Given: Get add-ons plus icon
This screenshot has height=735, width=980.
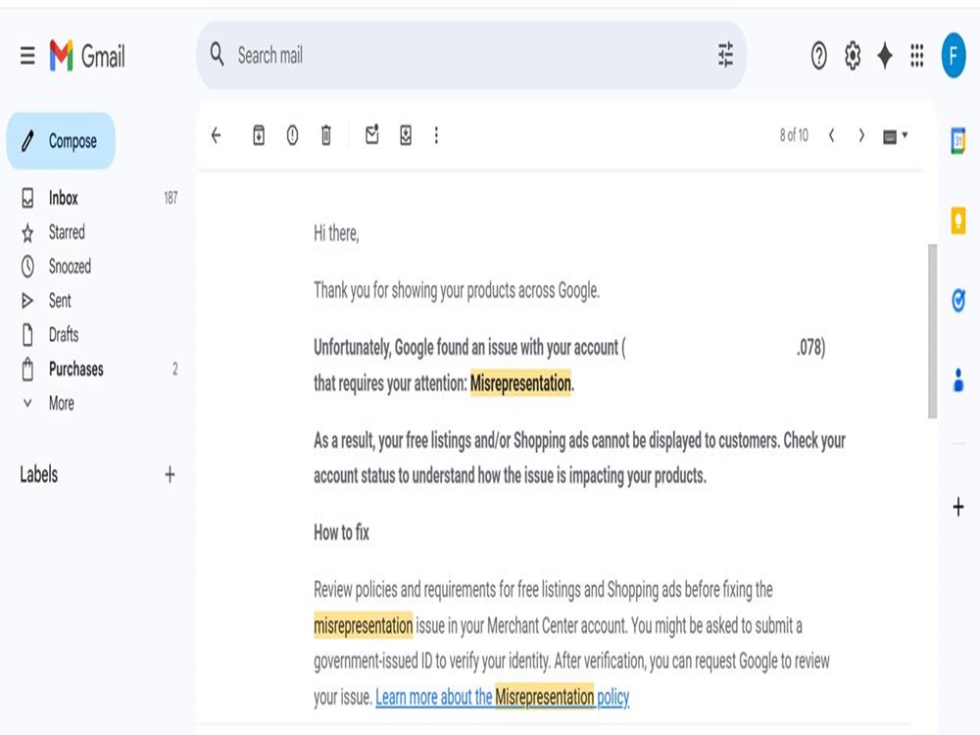Looking at the screenshot, I should pos(958,507).
